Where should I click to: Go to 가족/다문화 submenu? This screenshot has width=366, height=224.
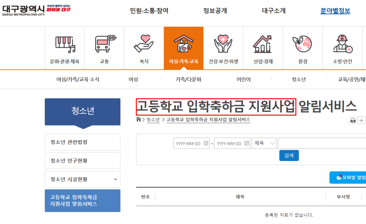[x=188, y=79]
